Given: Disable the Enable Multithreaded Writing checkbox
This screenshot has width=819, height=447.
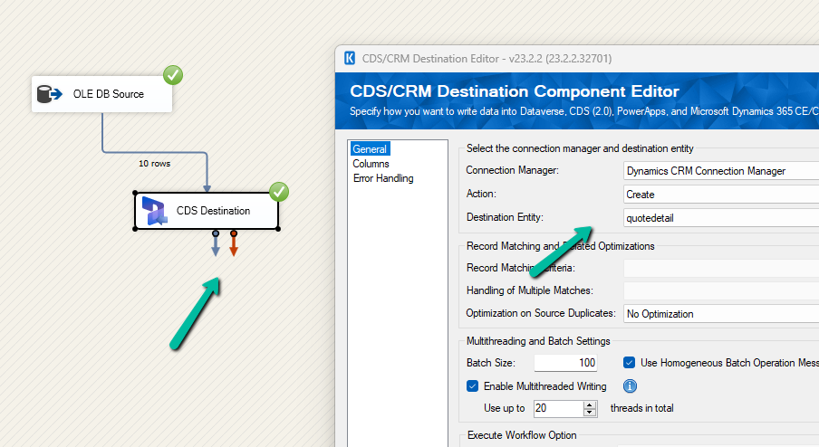Looking at the screenshot, I should pos(473,386).
